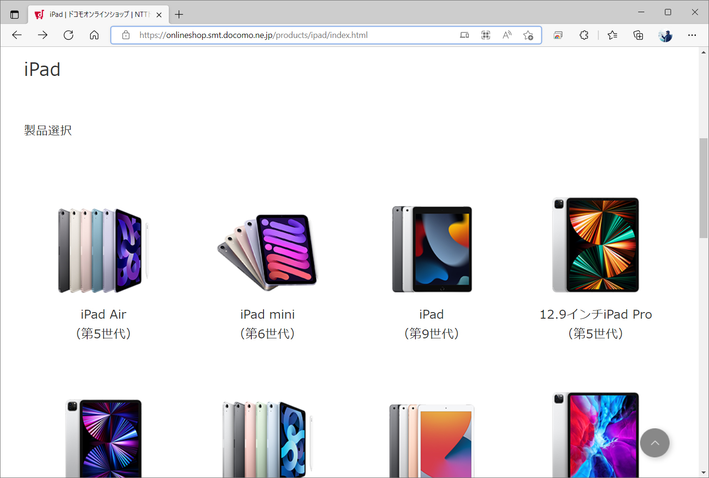This screenshot has width=709, height=478.
Task: Click the scroll-to-top round button
Action: [655, 443]
